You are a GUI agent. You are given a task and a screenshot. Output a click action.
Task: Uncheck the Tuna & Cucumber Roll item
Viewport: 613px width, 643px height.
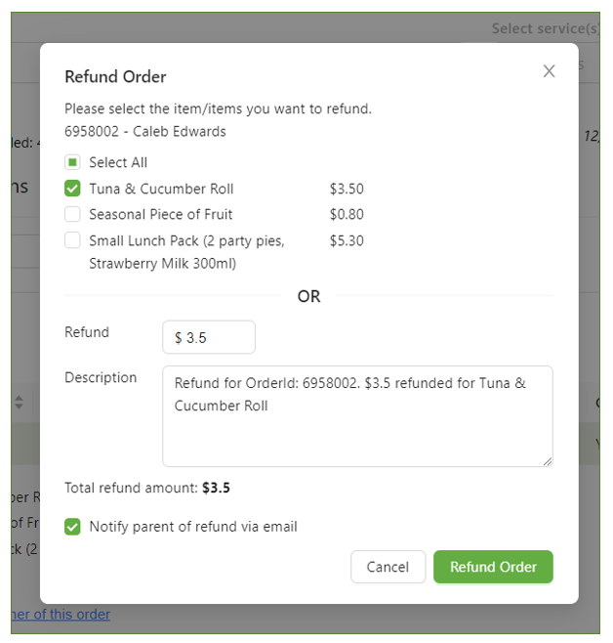pos(72,189)
